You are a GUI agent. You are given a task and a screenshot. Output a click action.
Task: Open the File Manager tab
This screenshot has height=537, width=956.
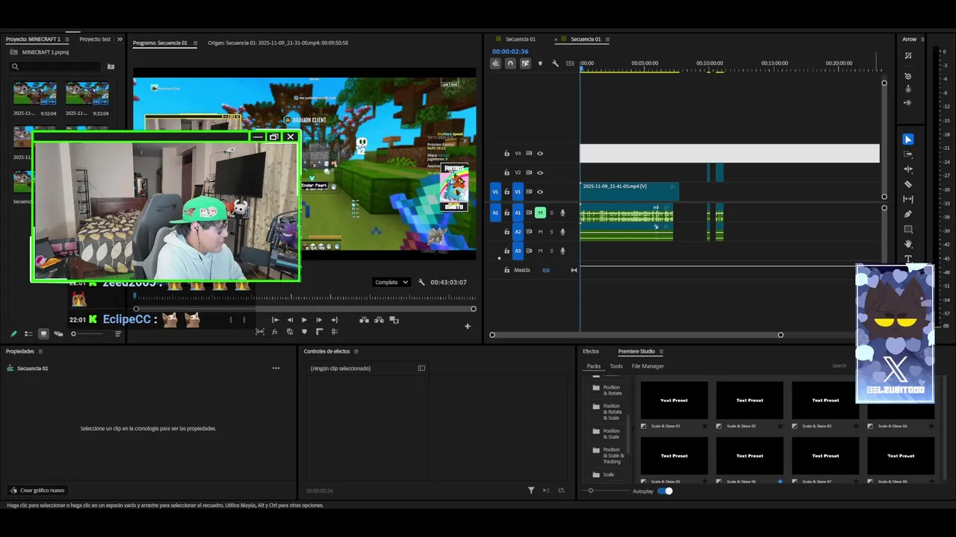click(648, 366)
